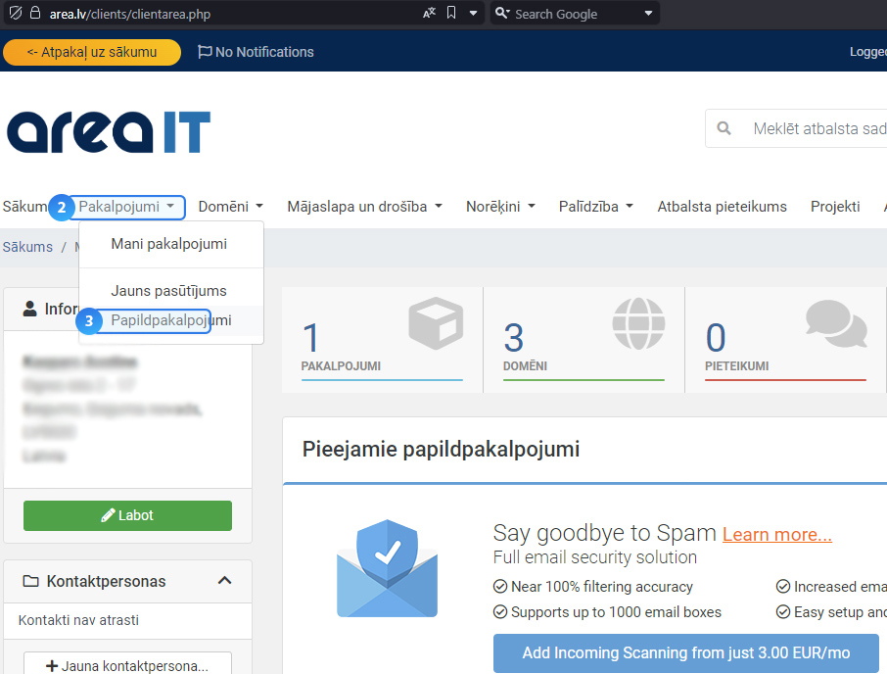Click the magnifier icon in support search box
887x674 pixels.
pos(724,129)
